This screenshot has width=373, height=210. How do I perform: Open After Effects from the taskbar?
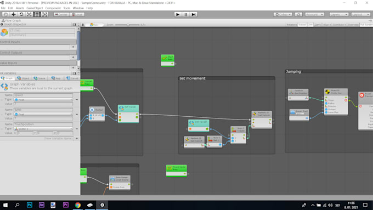click(41, 205)
